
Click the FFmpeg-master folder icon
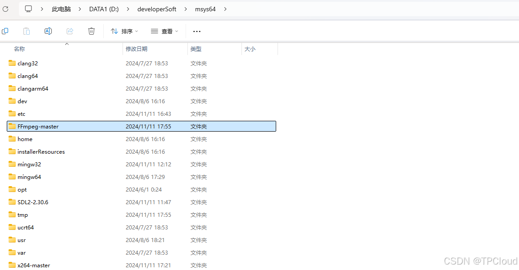12,126
